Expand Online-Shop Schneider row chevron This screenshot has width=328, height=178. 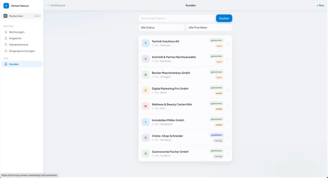tap(228, 138)
